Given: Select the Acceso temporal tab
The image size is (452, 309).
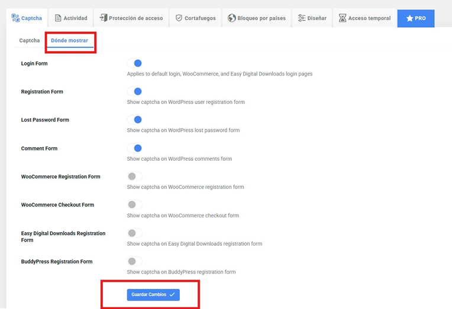Looking at the screenshot, I should 364,18.
